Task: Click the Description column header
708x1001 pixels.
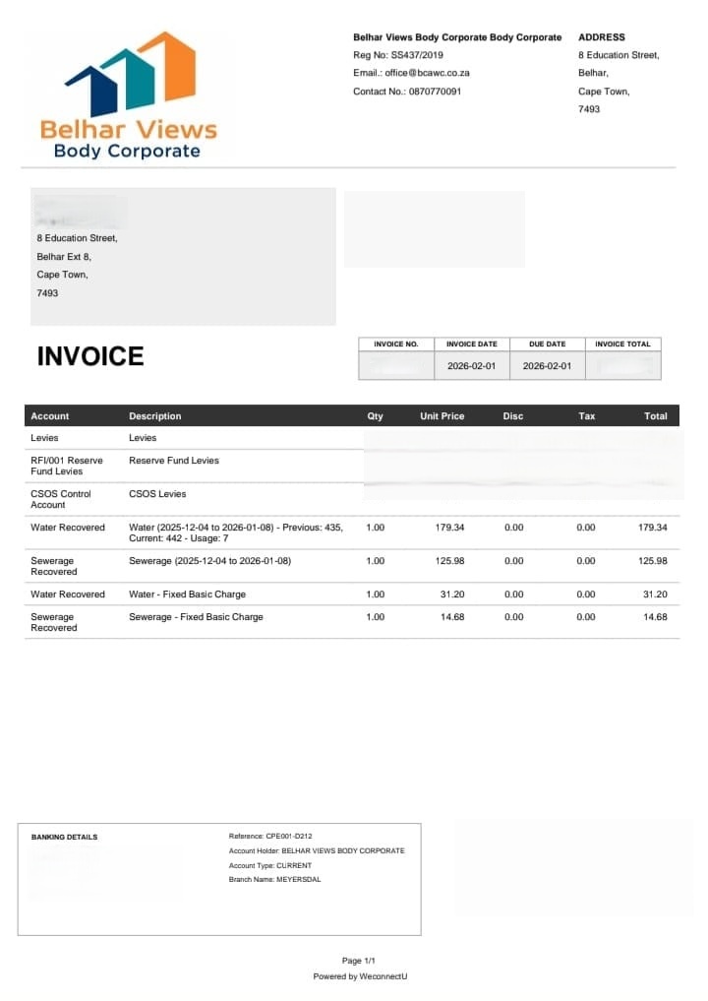Action: (x=155, y=416)
